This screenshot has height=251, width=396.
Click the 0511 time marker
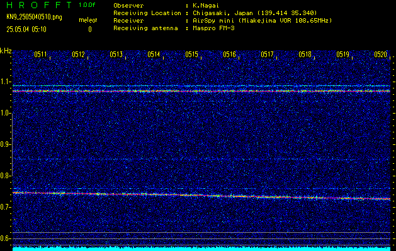click(x=40, y=55)
